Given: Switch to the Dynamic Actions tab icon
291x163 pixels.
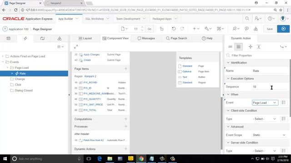Looking at the screenshot, I should tap(25, 38).
